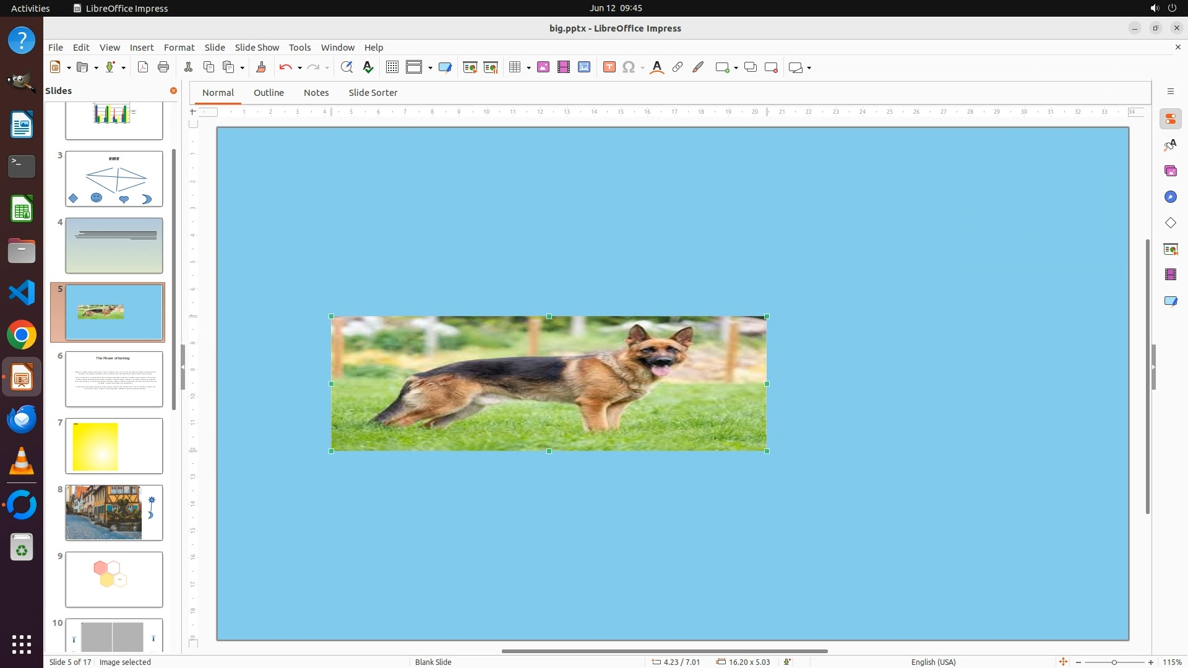Click the zoom in plus button
This screenshot has height=668, width=1188.
(x=1151, y=662)
